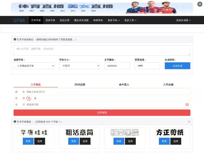This screenshot has height=153, width=204.
Task: Switch to the 八字精批 tab
Action: pos(36,85)
